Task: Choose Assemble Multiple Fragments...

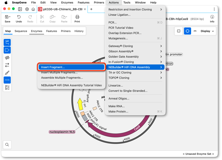Action: 72,78
